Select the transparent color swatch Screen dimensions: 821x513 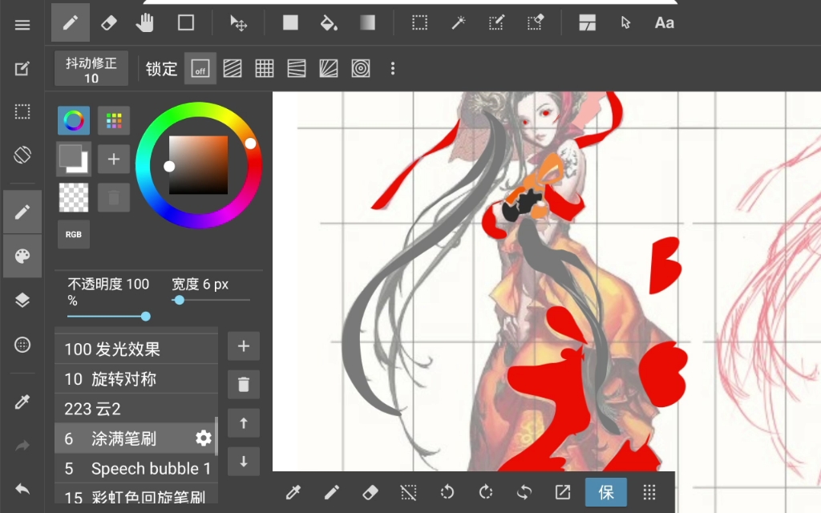point(73,197)
